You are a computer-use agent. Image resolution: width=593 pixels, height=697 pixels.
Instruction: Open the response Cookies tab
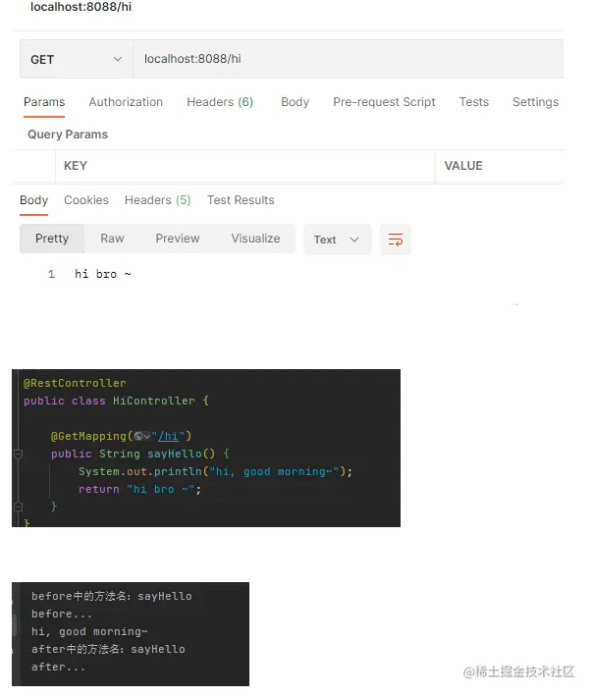86,200
